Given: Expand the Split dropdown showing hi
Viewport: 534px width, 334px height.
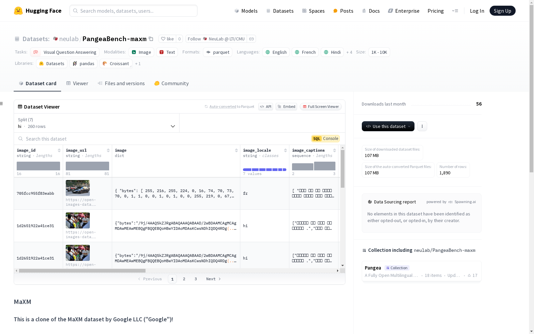Looking at the screenshot, I should pos(96,123).
